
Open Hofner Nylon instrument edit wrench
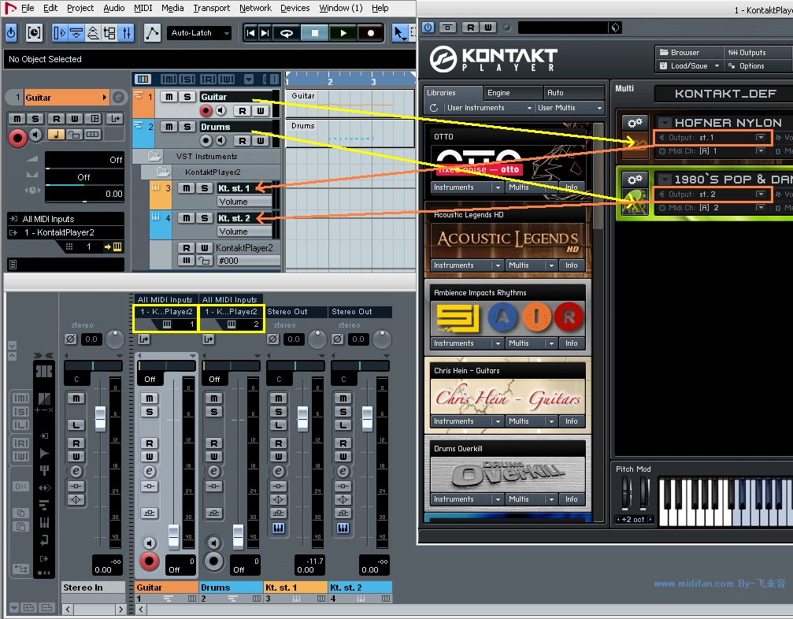click(x=635, y=122)
